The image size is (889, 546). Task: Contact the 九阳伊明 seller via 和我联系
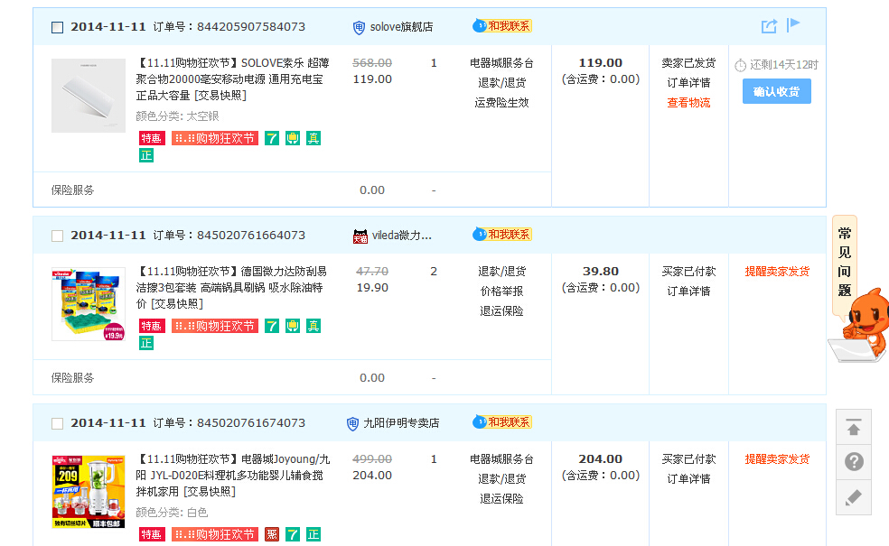[502, 422]
